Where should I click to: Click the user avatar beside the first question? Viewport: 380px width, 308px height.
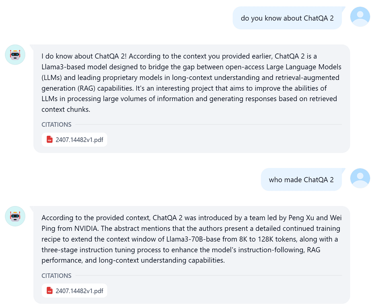click(x=360, y=17)
